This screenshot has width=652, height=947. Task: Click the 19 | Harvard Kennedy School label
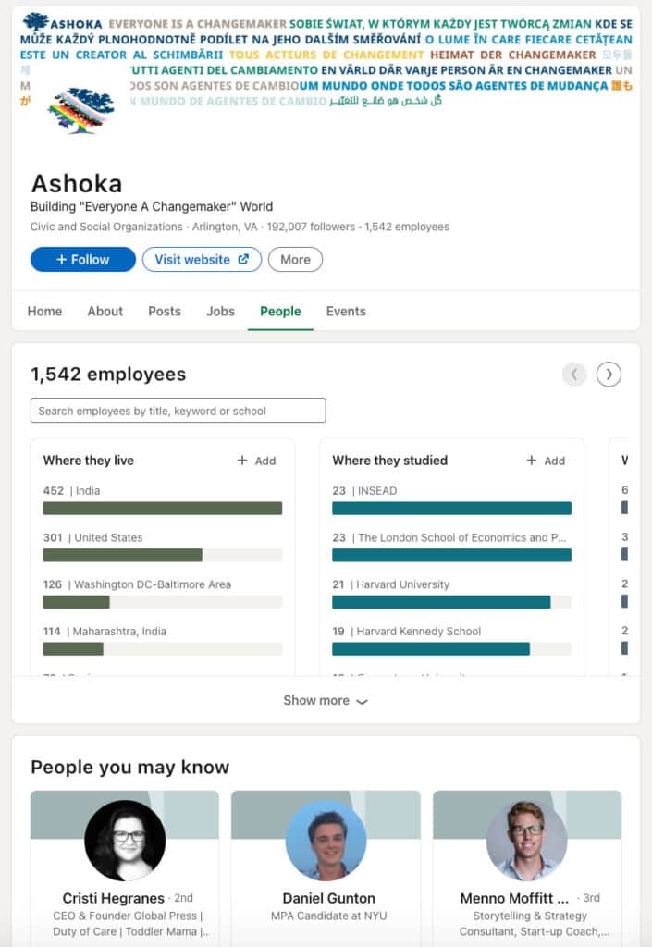pyautogui.click(x=406, y=631)
